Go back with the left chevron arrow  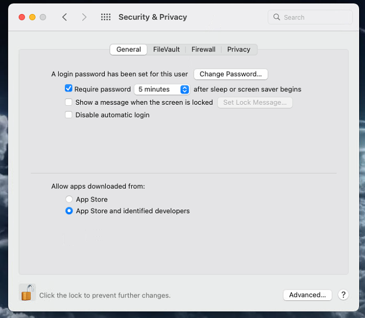pyautogui.click(x=65, y=17)
